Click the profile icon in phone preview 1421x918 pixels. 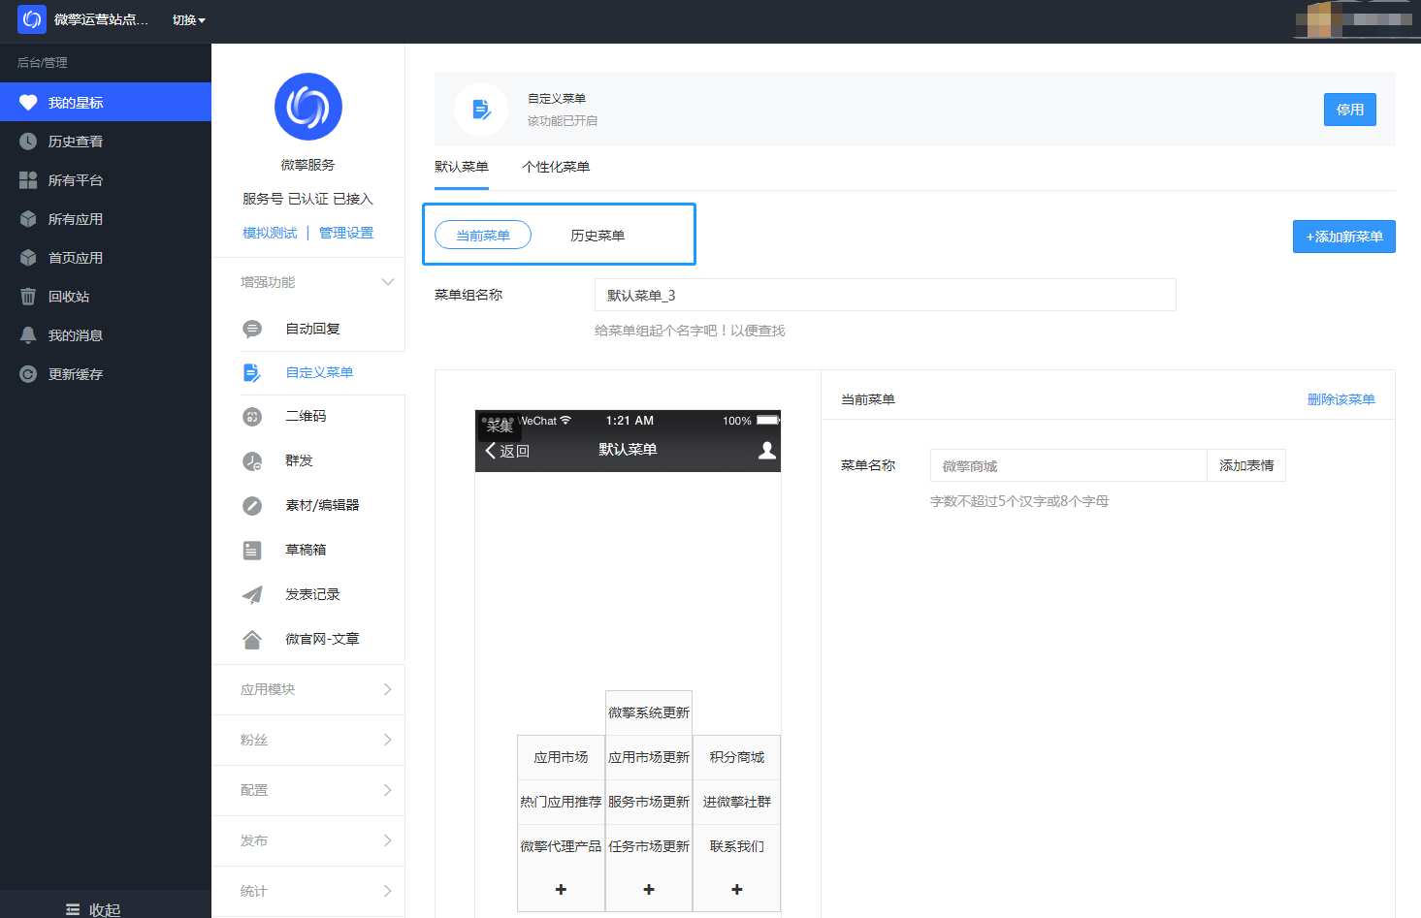click(x=767, y=450)
